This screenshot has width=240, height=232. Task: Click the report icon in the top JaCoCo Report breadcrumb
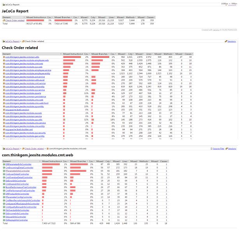point(4,5)
